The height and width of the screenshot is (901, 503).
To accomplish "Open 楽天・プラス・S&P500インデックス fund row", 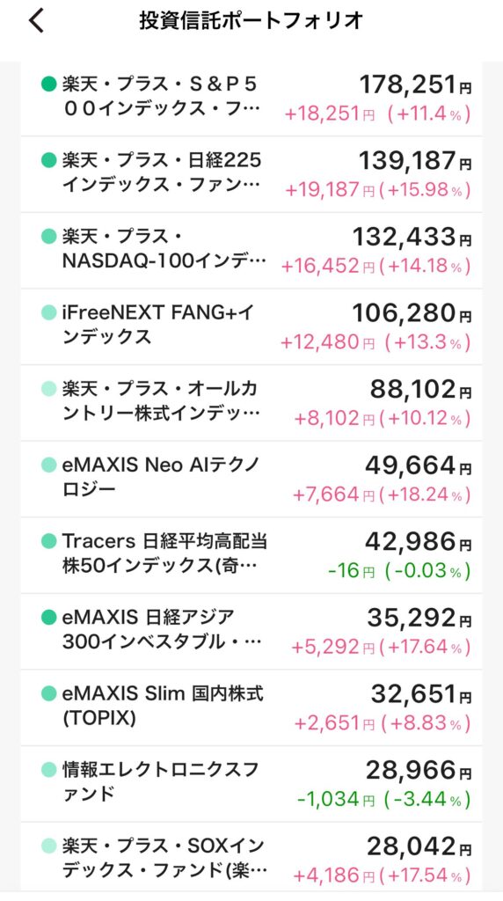I will coord(251,99).
